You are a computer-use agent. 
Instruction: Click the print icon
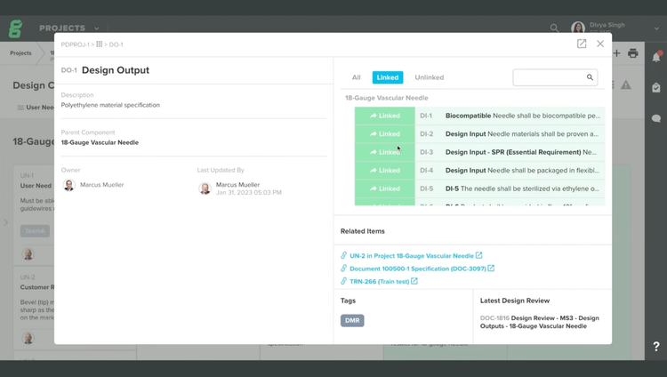[633, 53]
